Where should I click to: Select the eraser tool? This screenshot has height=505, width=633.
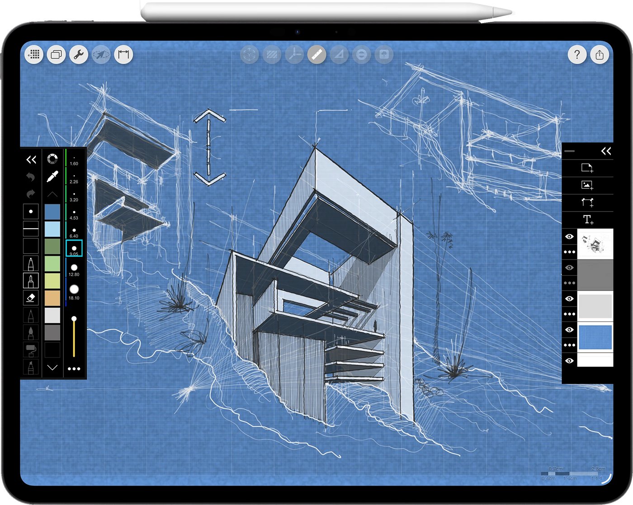pos(31,298)
